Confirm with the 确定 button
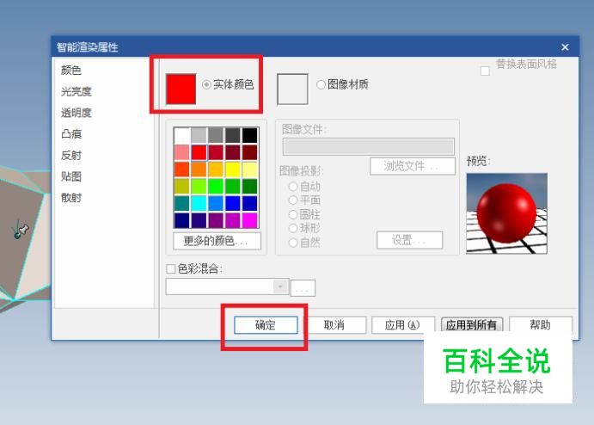Screen dimensions: 594x425 click(266, 325)
